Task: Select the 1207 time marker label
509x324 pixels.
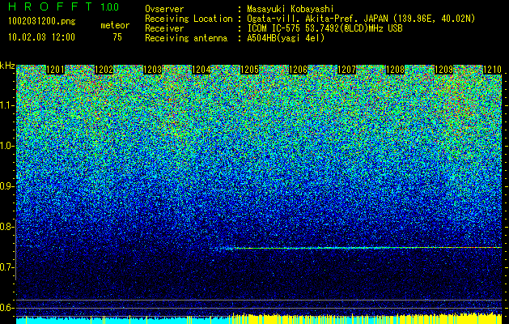Action: coord(346,70)
